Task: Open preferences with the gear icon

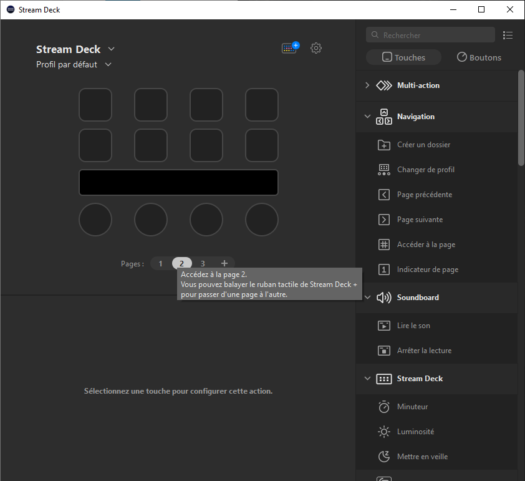Action: 316,48
